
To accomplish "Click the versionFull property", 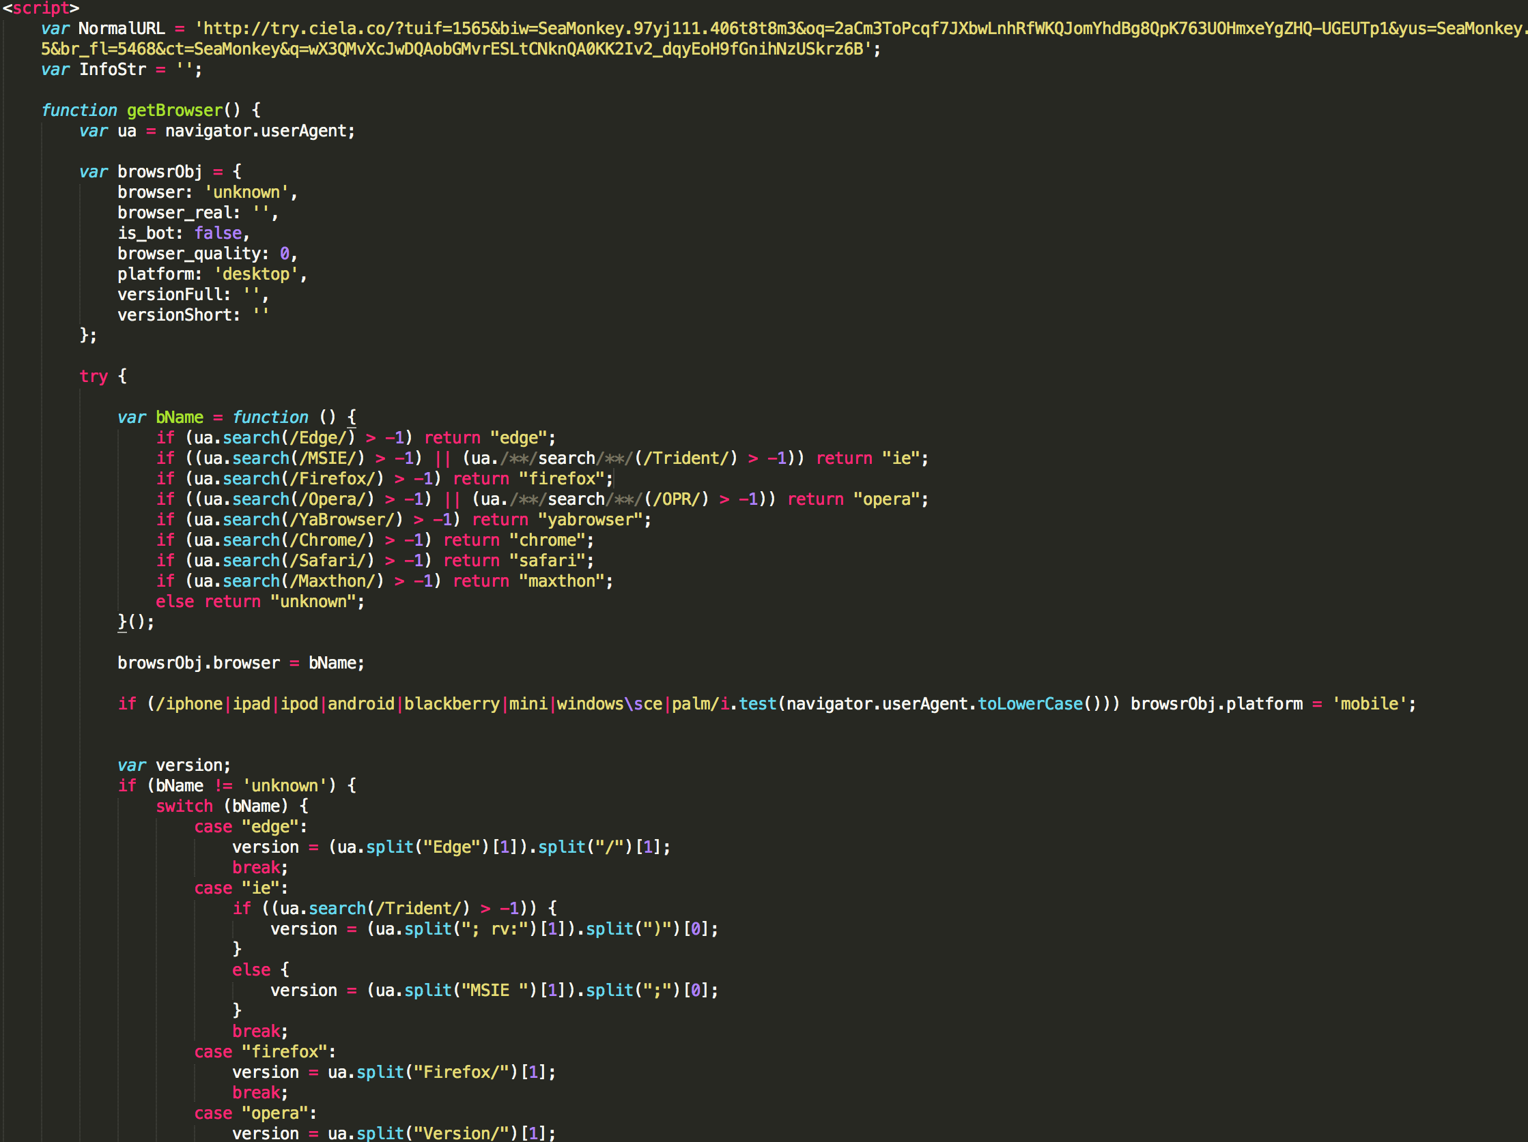I will (x=193, y=295).
